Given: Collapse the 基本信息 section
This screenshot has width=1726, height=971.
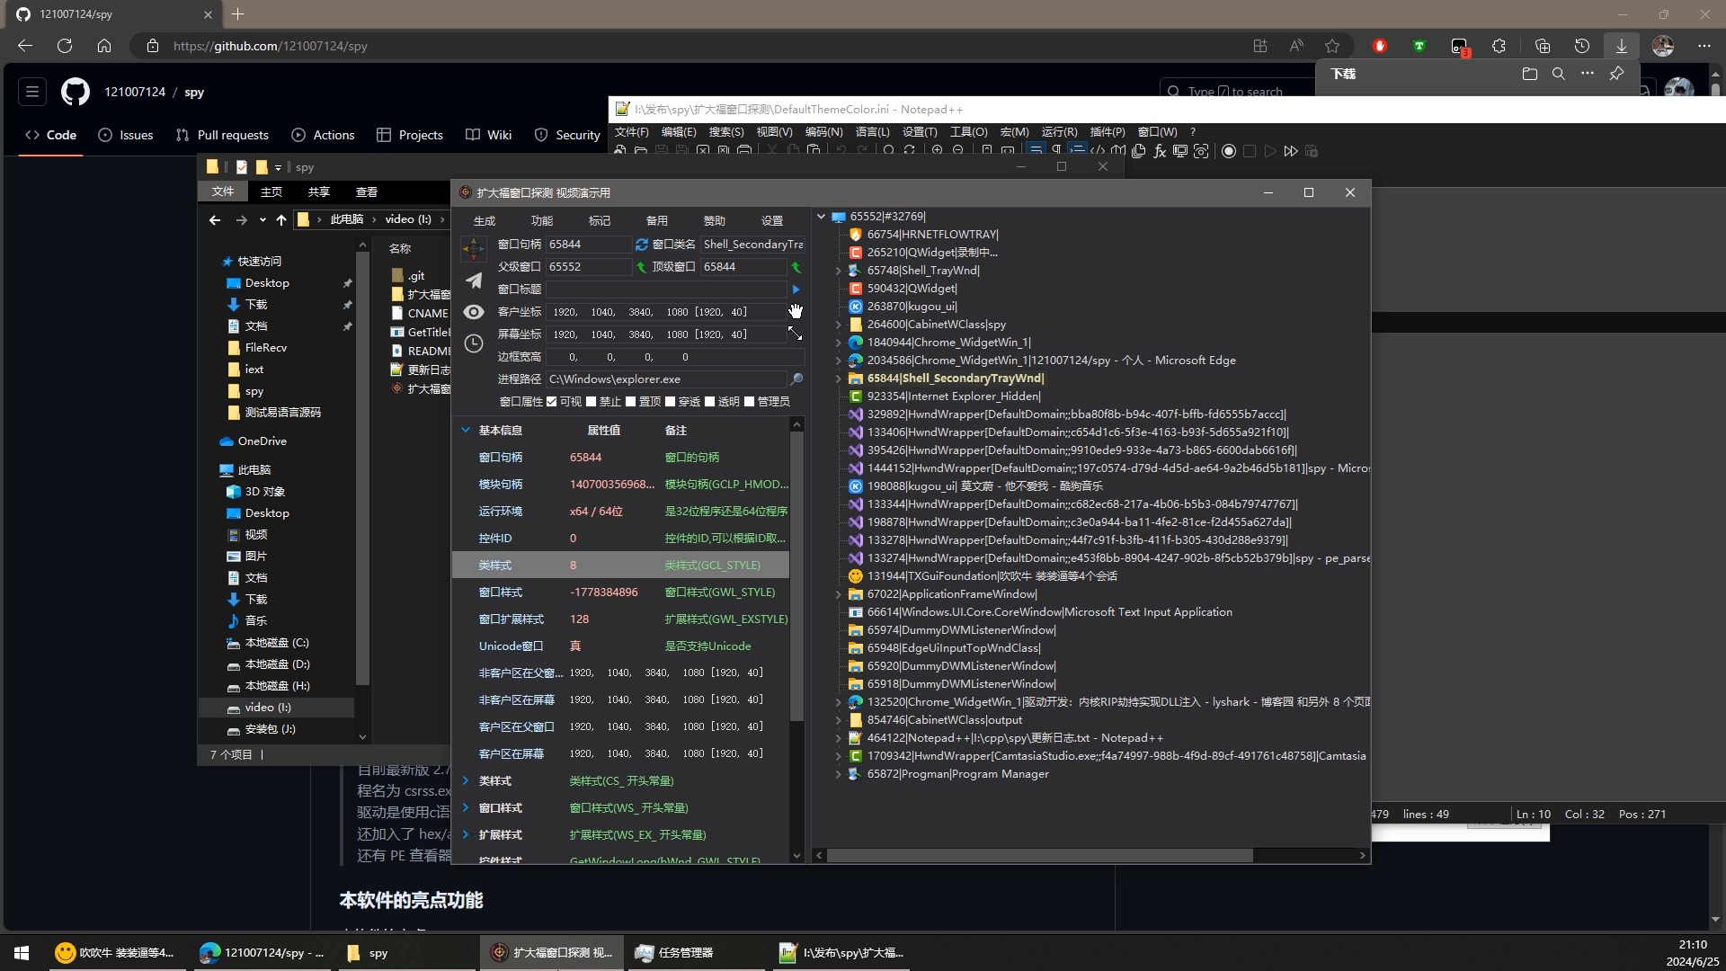Looking at the screenshot, I should 466,431.
